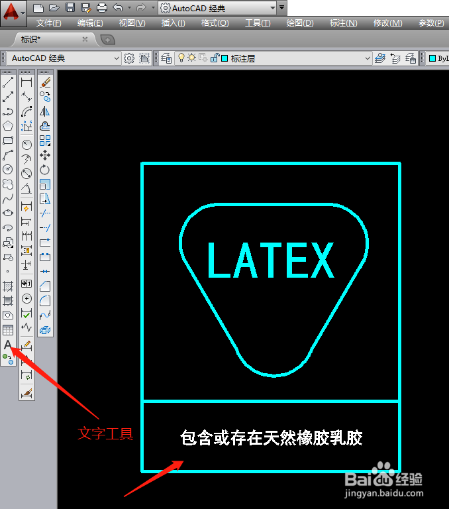Select the Circle tool in Draw toolbar
Viewport: 449px width, 509px height.
[8, 169]
